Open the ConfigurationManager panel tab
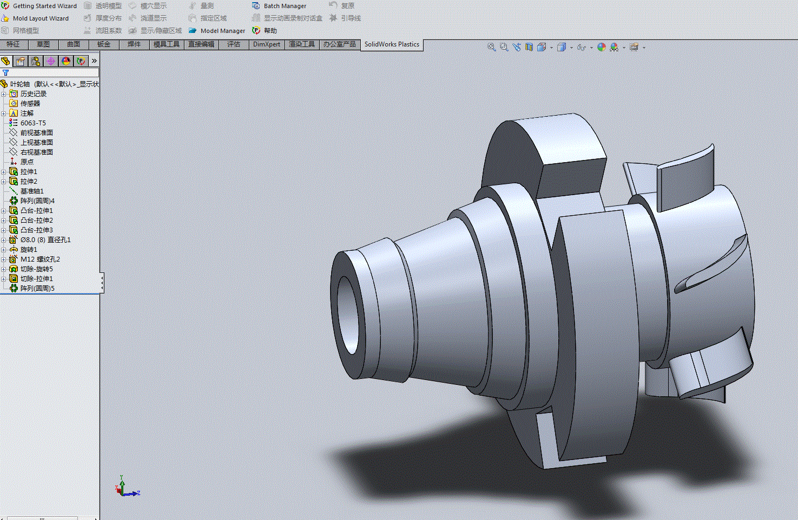 coord(36,61)
